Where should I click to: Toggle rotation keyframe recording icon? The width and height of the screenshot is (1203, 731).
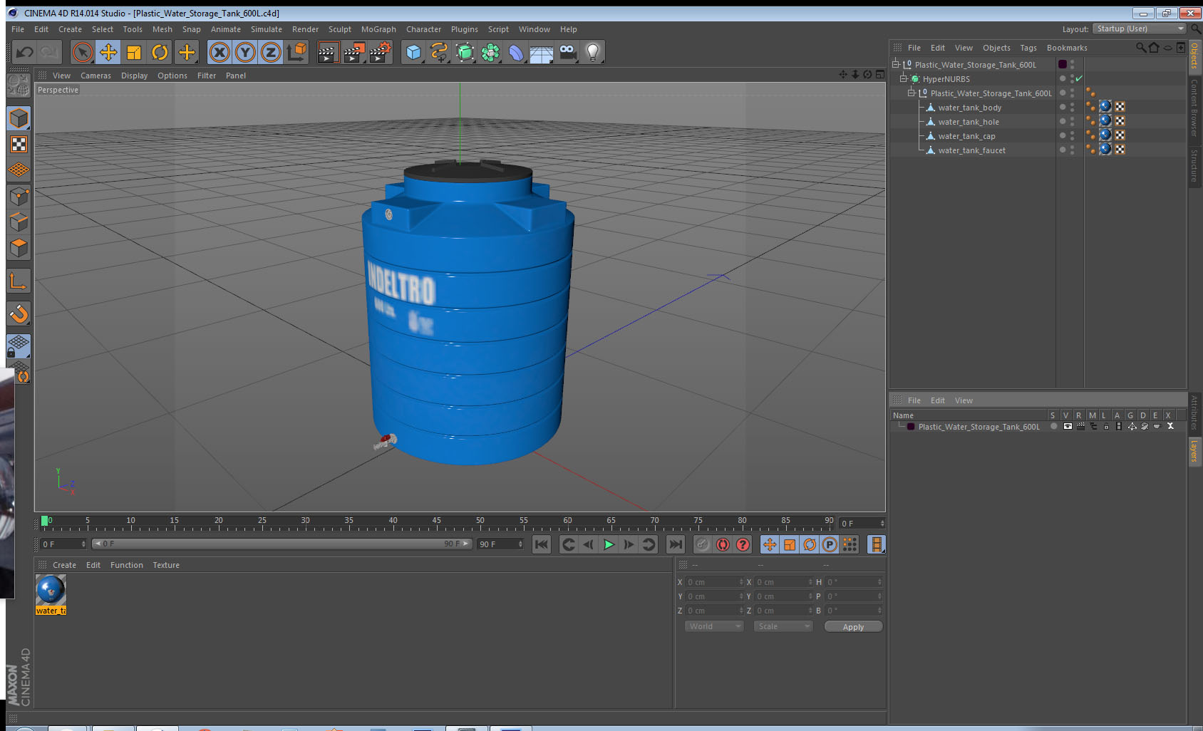tap(810, 544)
